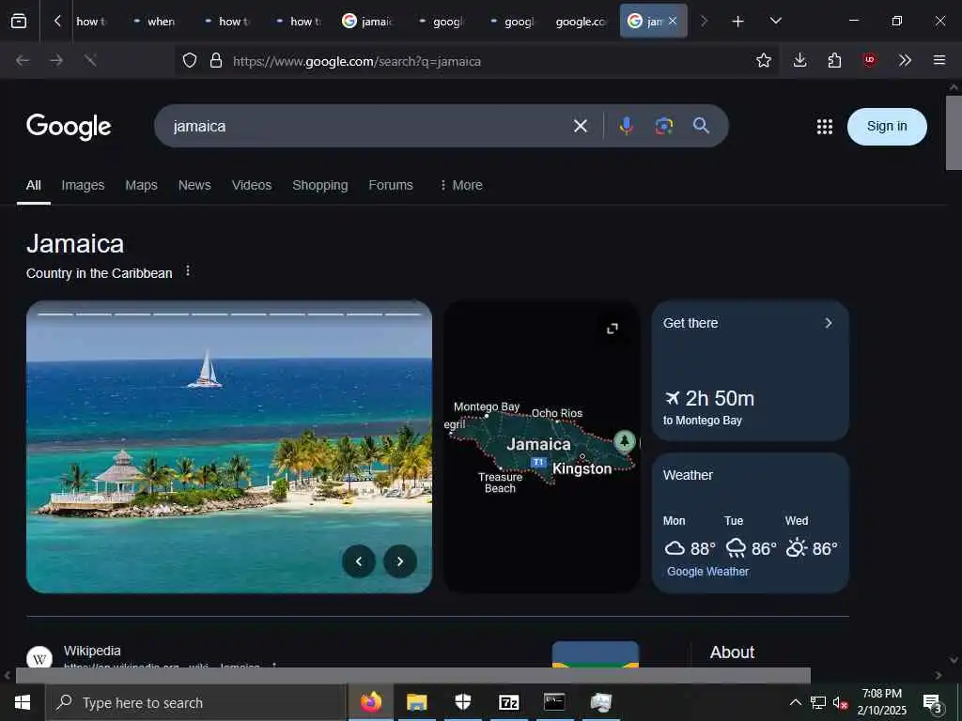Click the muted volume tray icon
The height and width of the screenshot is (721, 962).
click(x=841, y=702)
